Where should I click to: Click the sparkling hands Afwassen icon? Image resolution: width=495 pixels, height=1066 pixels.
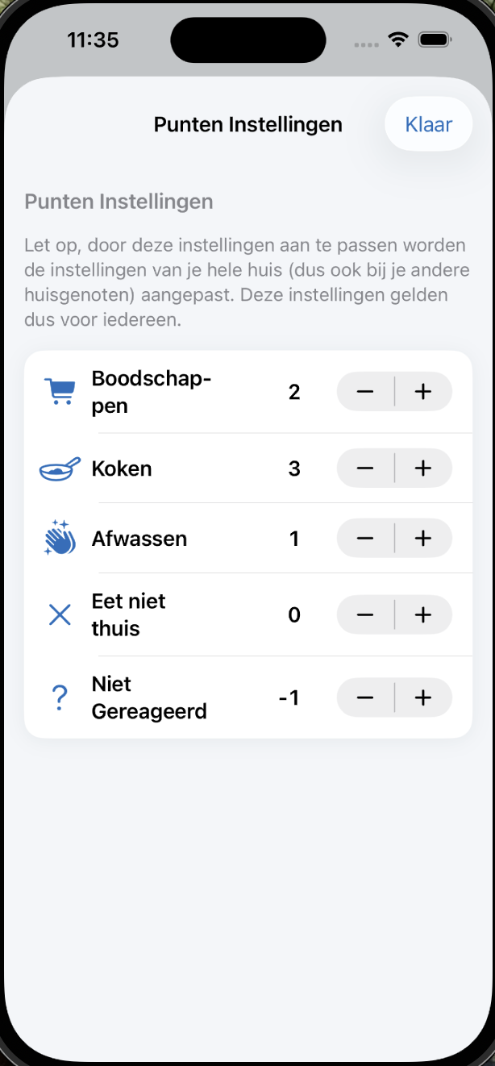pos(60,538)
